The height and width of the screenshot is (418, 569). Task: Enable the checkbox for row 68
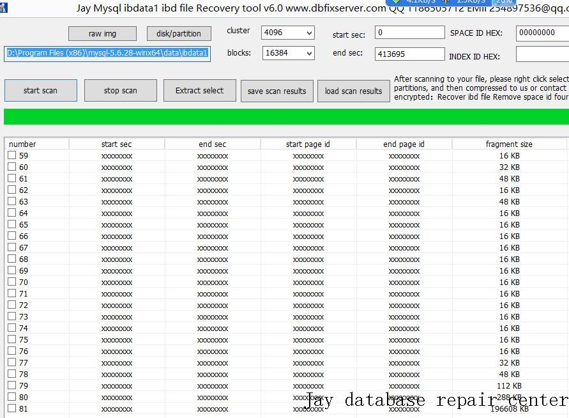coord(12,259)
